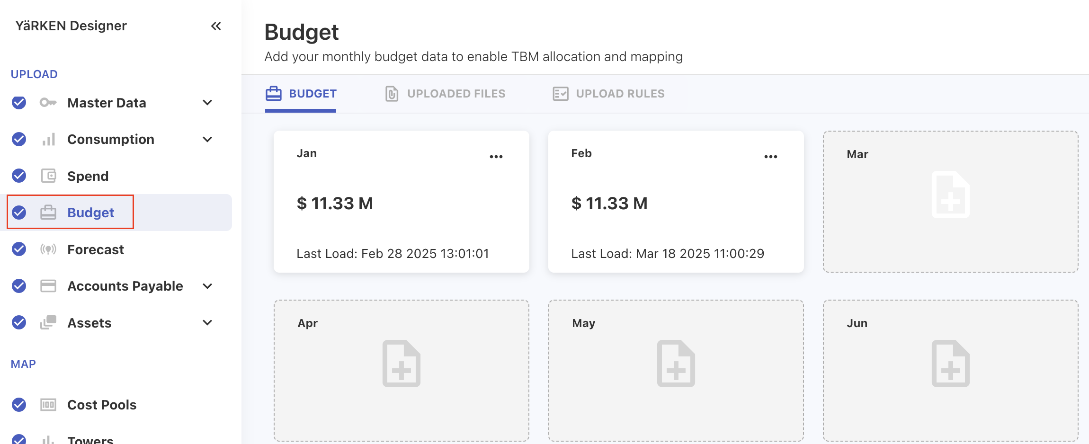Click the Spend wallet icon

tap(48, 176)
